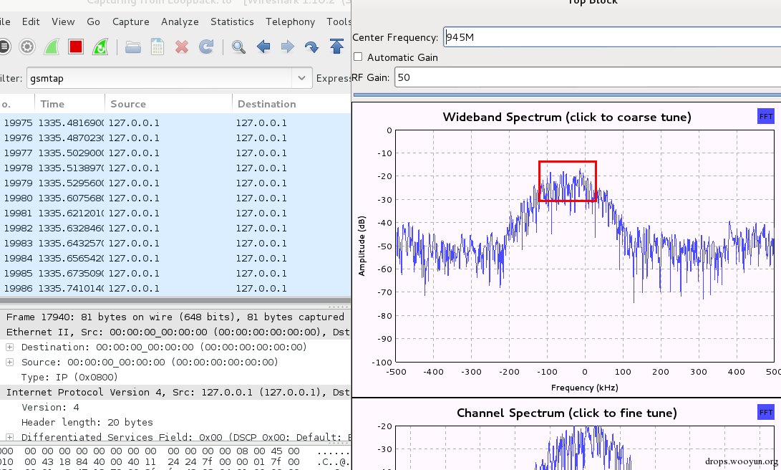Viewport: 781px width, 470px height.
Task: Sort packets by the Source column header
Action: coord(128,104)
